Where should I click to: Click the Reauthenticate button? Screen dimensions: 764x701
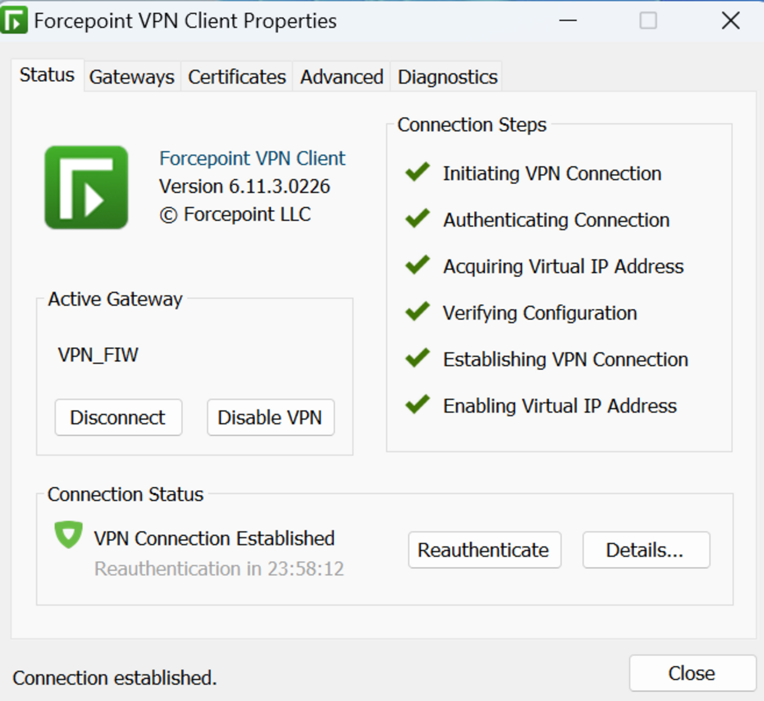click(x=484, y=550)
